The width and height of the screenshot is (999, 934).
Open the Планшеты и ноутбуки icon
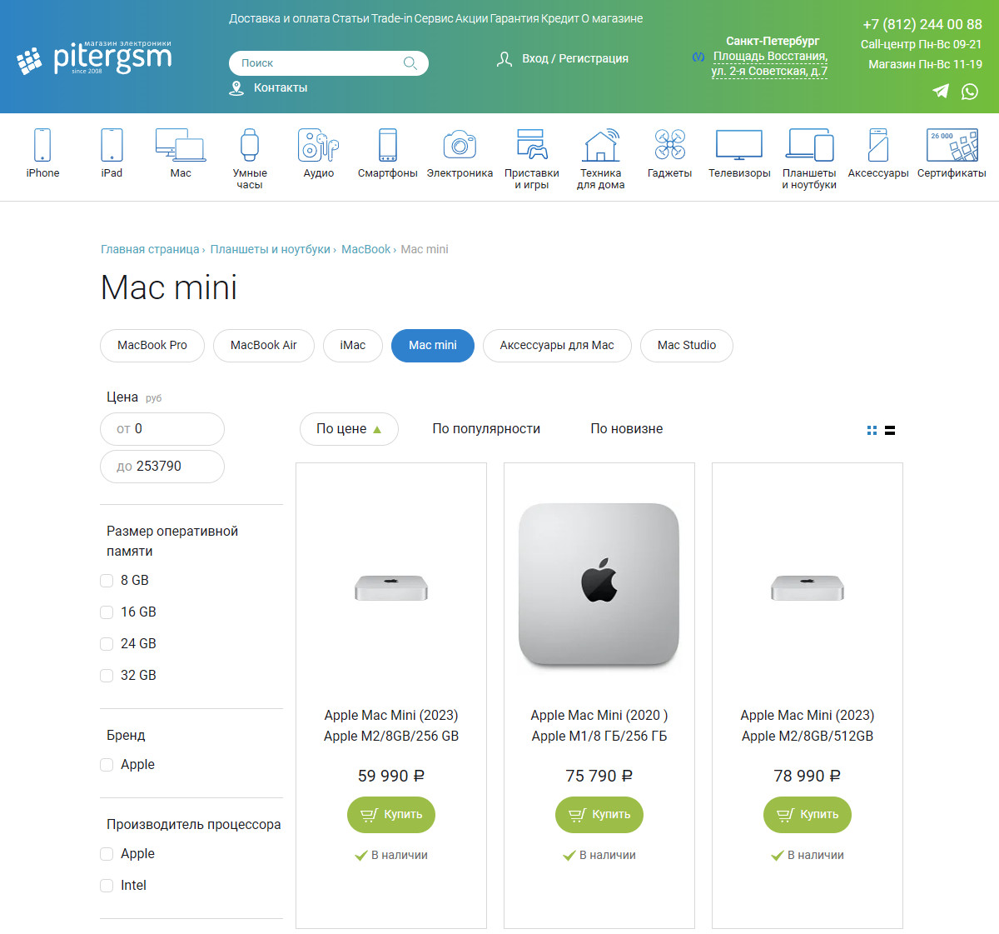pyautogui.click(x=809, y=145)
